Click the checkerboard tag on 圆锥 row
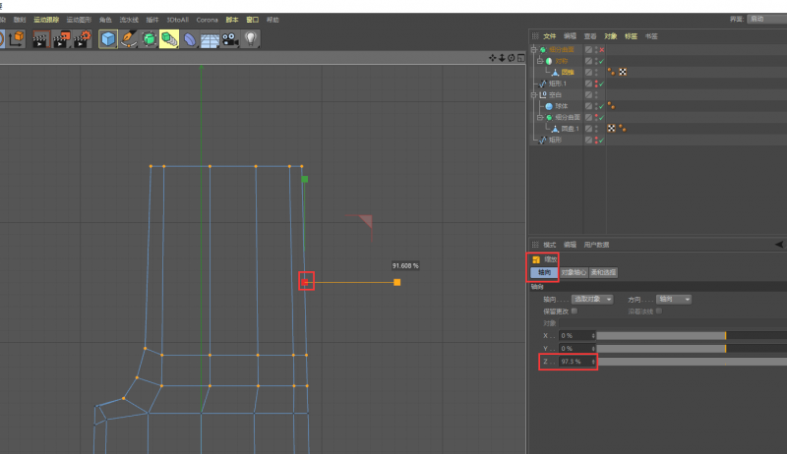This screenshot has width=787, height=454. click(x=623, y=72)
